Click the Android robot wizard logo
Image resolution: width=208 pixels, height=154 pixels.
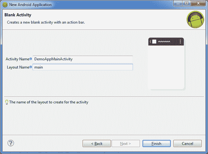195,19
